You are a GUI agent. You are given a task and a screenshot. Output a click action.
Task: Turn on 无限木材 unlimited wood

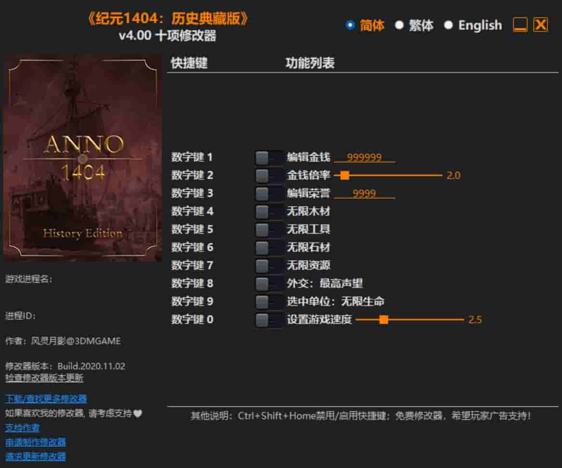tap(268, 211)
